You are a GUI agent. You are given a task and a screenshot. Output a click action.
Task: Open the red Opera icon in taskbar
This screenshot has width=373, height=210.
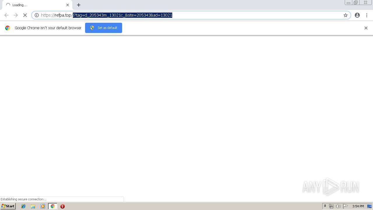tap(62, 206)
